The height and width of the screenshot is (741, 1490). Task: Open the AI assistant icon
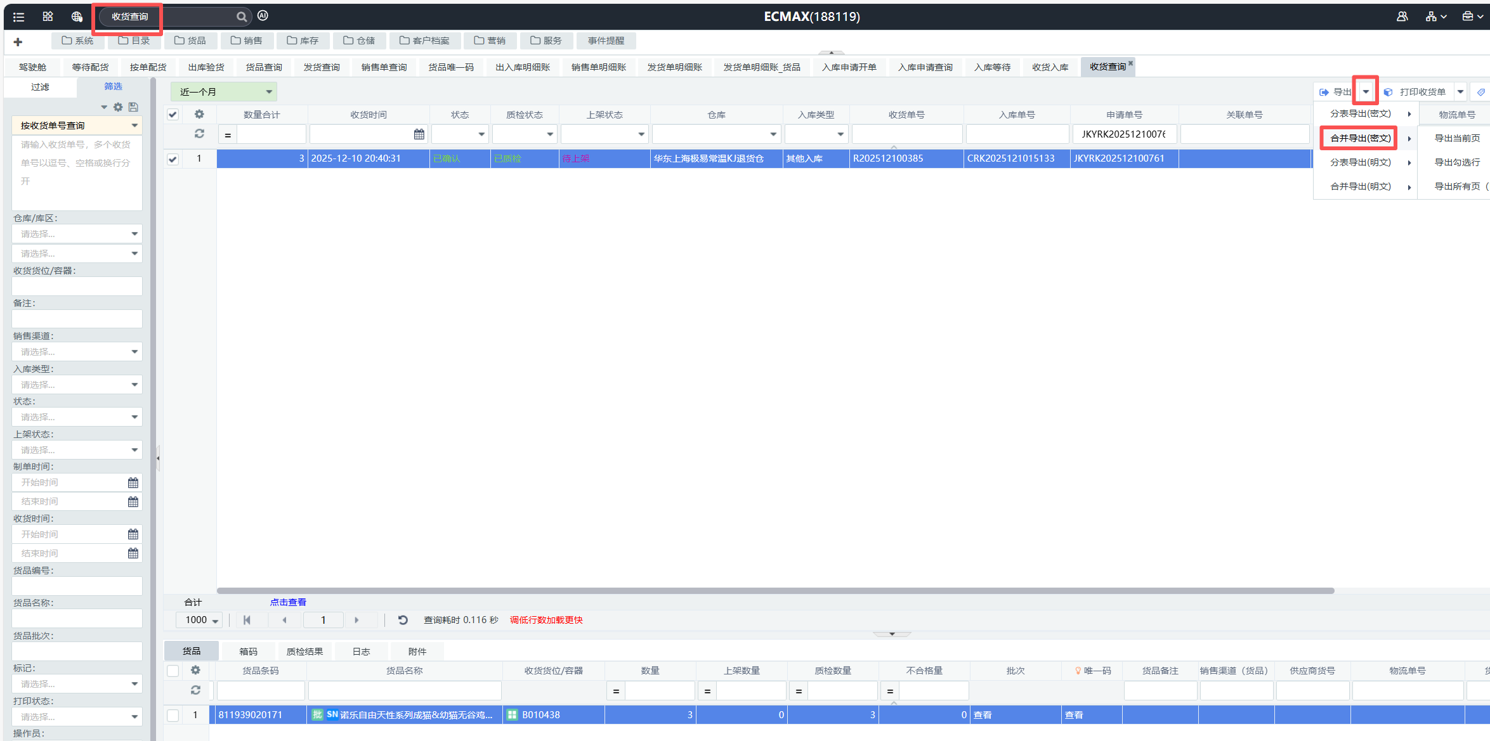click(263, 16)
